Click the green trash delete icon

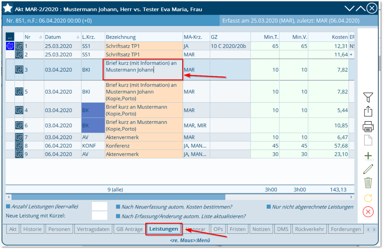[x=368, y=183]
